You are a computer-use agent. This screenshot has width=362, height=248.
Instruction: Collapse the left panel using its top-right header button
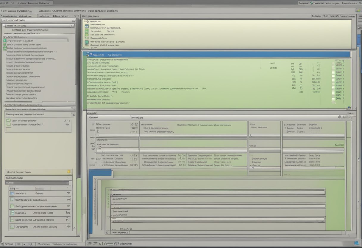point(73,20)
